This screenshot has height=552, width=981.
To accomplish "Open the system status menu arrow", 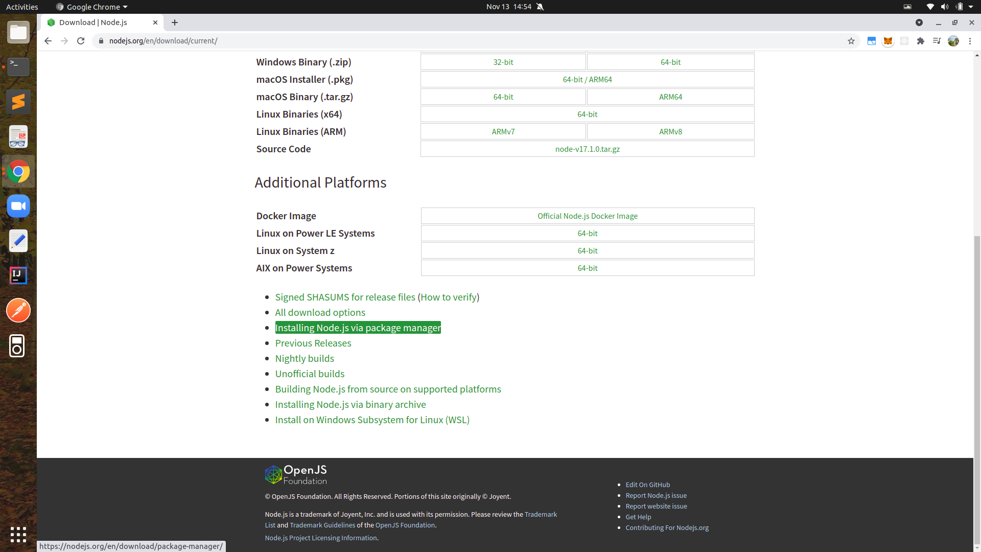I will click(x=970, y=7).
